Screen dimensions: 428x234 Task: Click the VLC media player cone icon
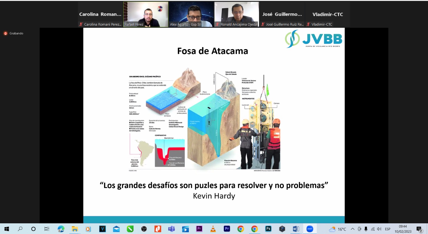pos(213,229)
